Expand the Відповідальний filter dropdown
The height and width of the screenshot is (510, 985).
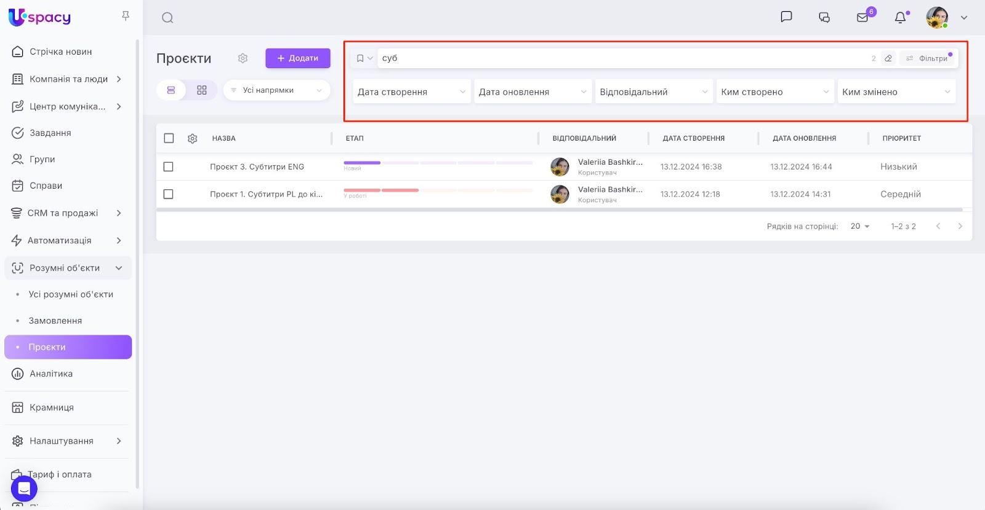pyautogui.click(x=653, y=92)
